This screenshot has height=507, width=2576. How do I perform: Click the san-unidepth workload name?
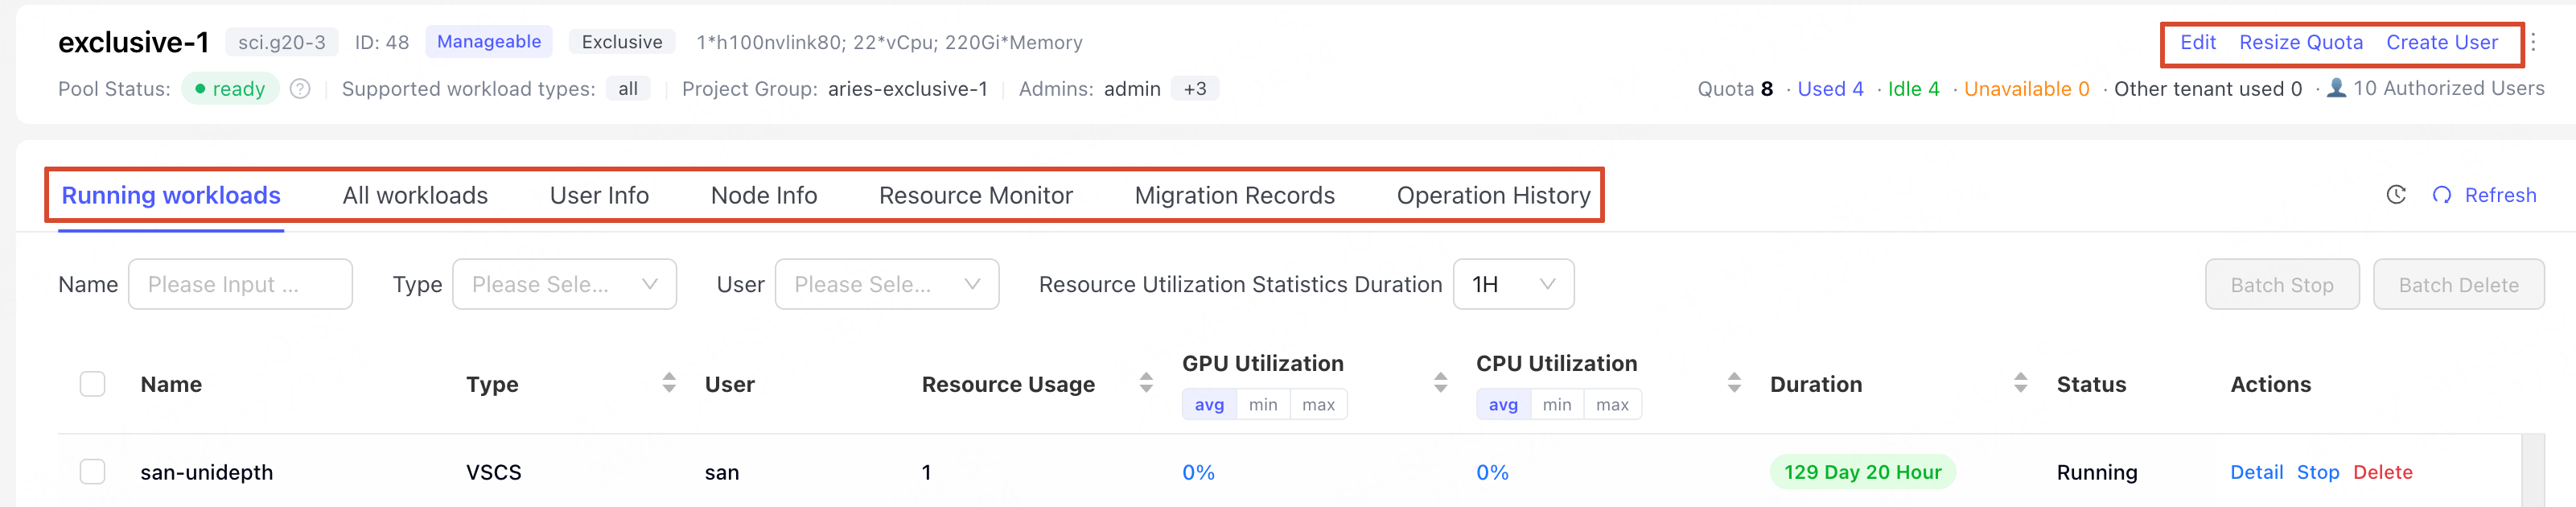click(x=206, y=472)
